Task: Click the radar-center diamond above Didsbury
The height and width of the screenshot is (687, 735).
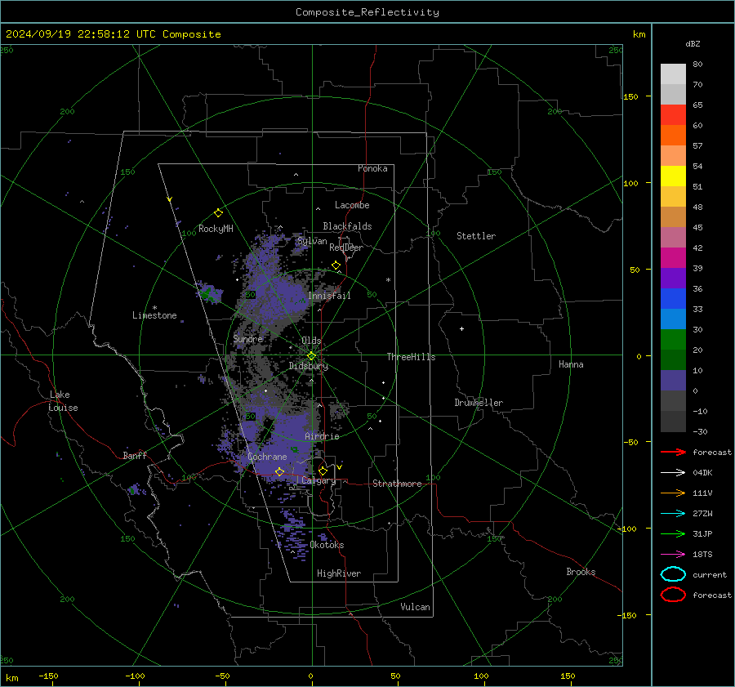Action: coord(311,356)
